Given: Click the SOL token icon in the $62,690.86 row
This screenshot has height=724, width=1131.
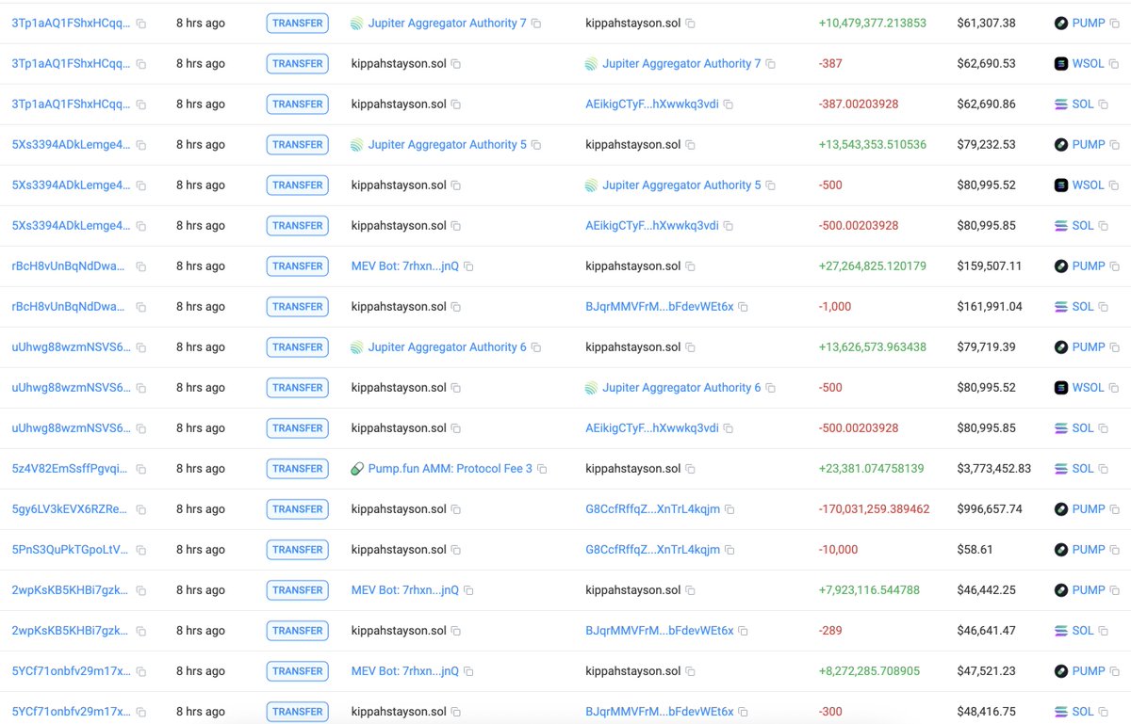Looking at the screenshot, I should [1061, 105].
